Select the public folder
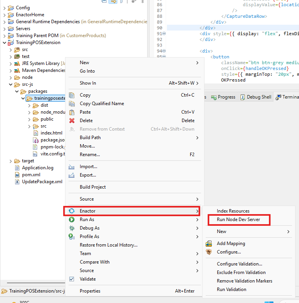The height and width of the screenshot is (303, 299). tap(47, 119)
